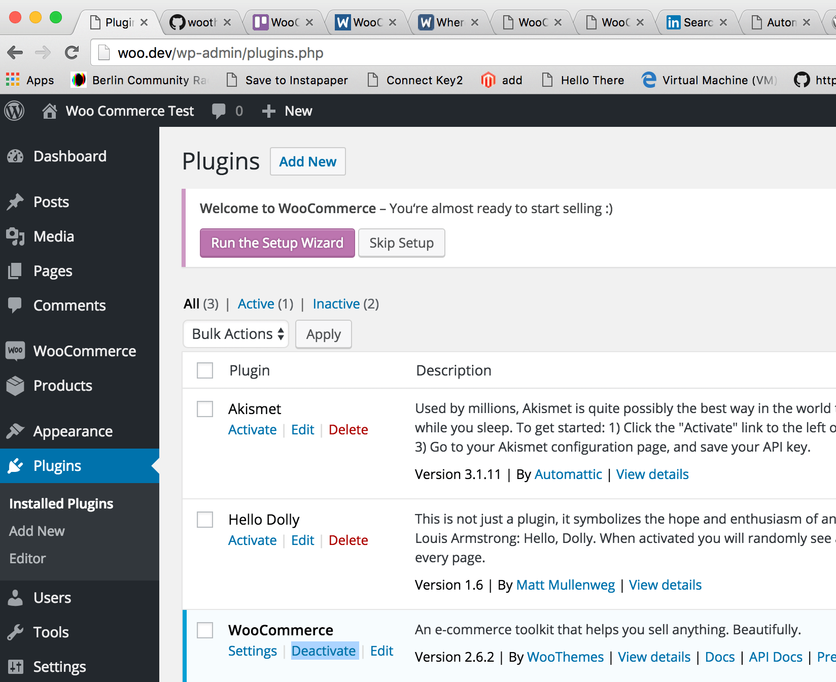The width and height of the screenshot is (836, 682).
Task: Click the Appearance paintbrush icon
Action: tap(15, 431)
